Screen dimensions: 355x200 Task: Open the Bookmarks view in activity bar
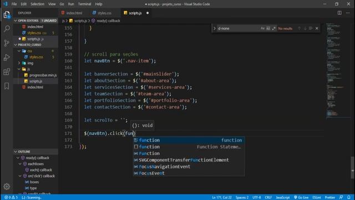coord(7,86)
